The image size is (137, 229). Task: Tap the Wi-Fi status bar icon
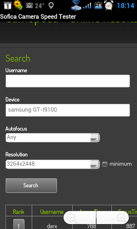(x=76, y=5)
